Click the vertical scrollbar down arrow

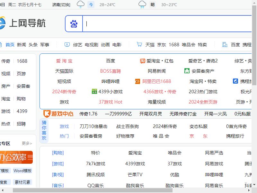254,185
